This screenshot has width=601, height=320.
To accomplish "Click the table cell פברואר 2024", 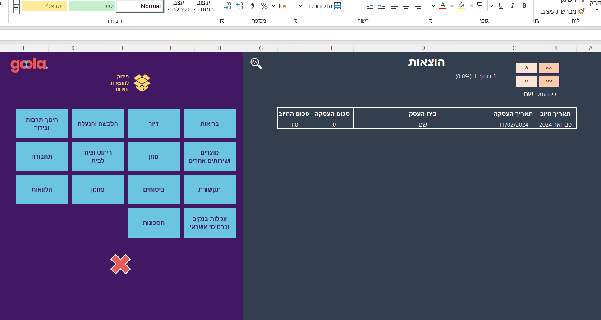I will tap(555, 125).
